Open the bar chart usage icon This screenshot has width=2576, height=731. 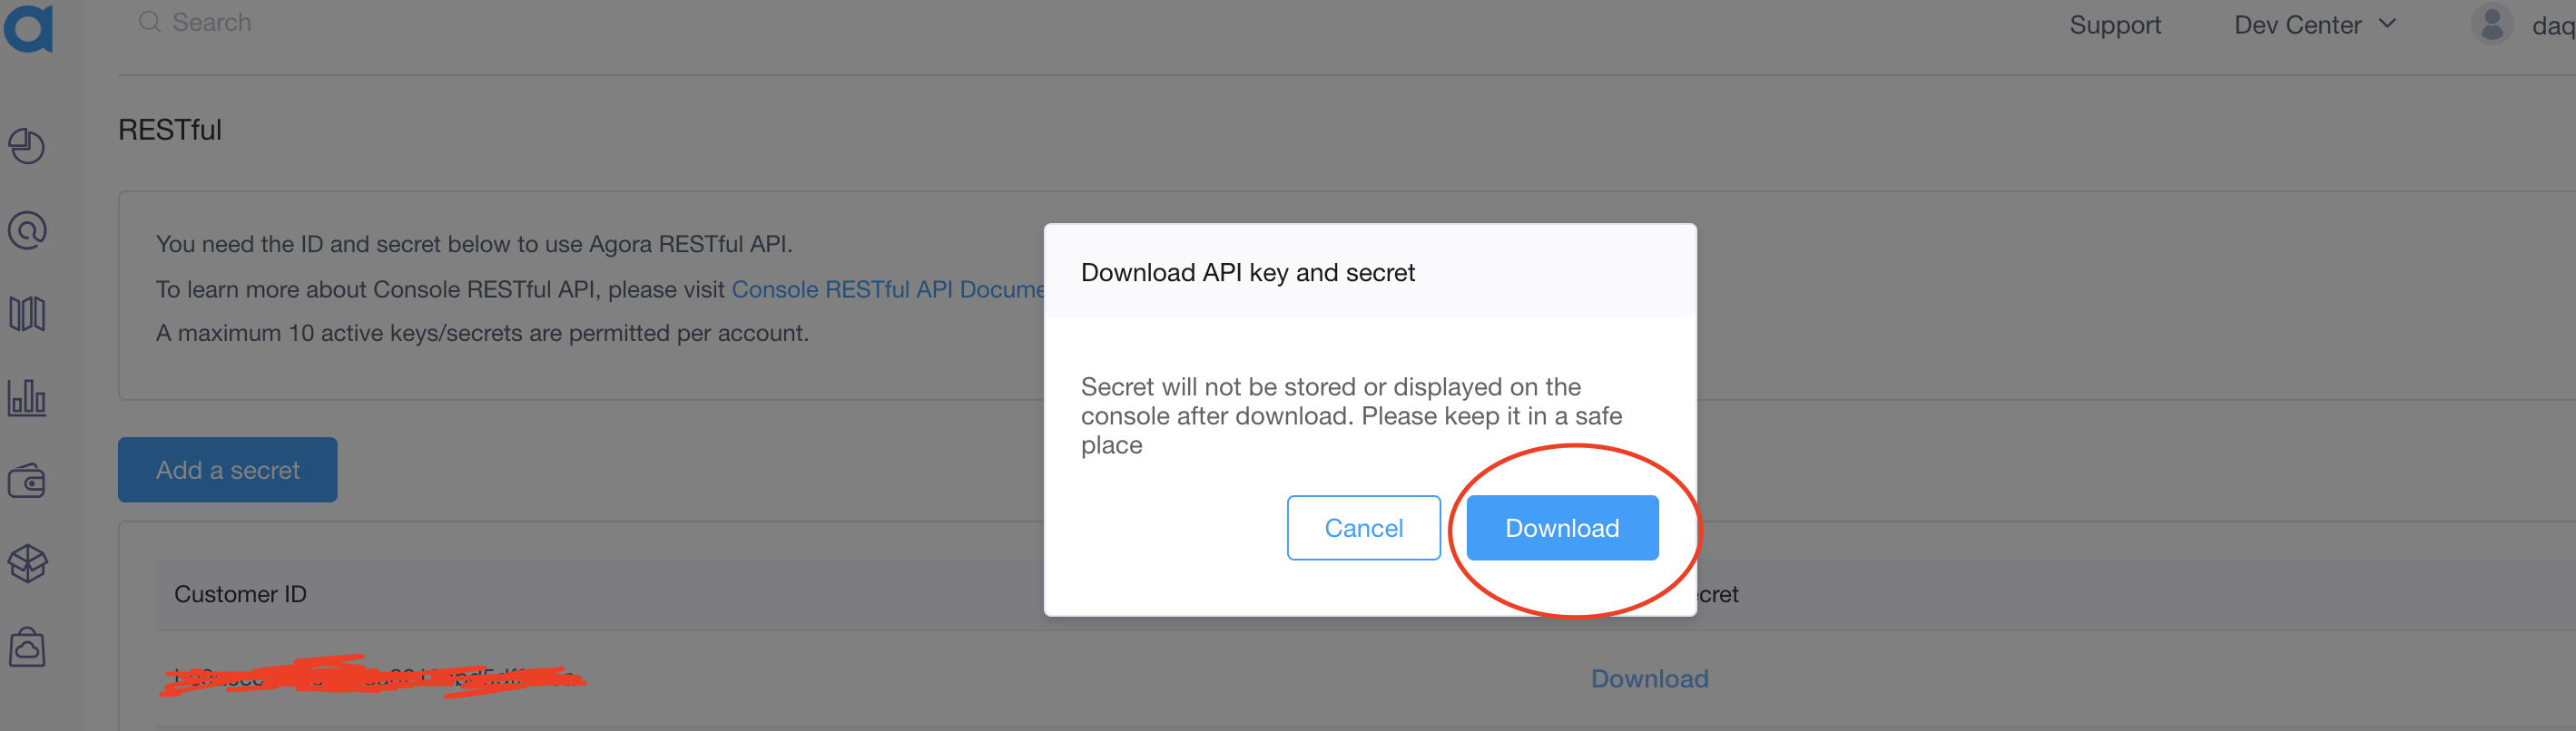click(x=27, y=397)
